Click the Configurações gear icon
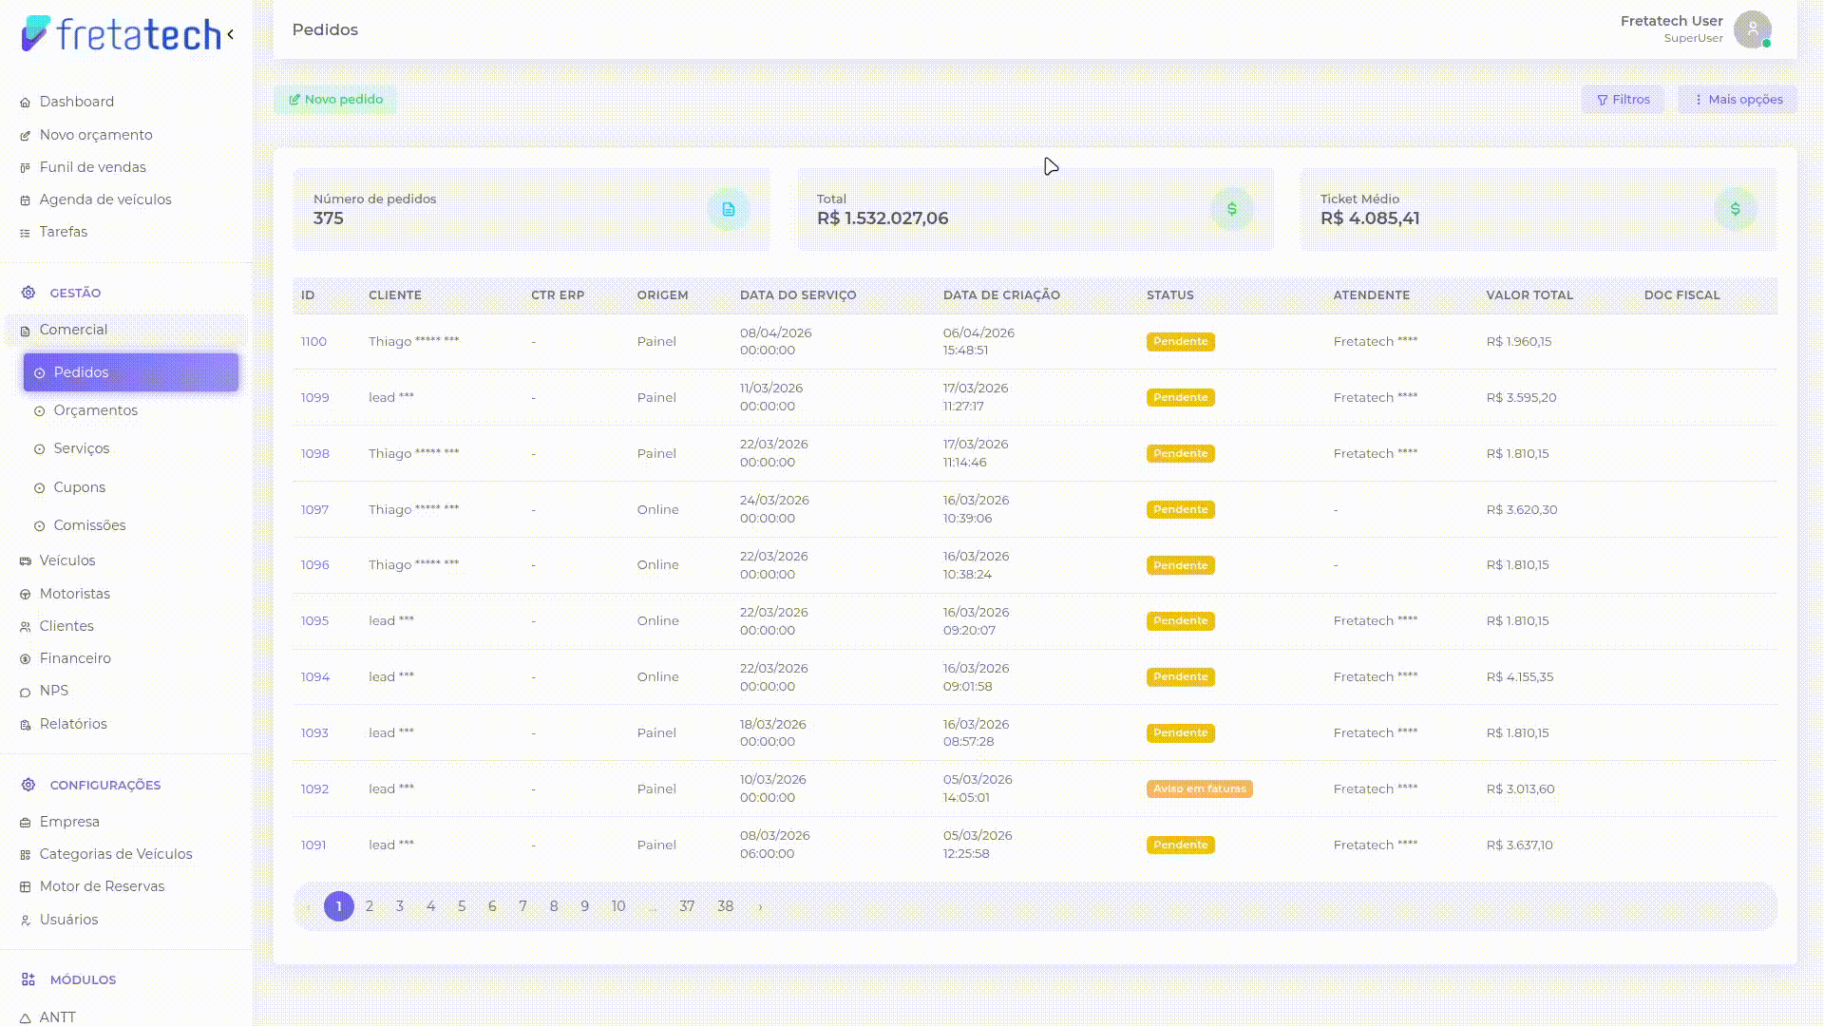 coord(28,785)
